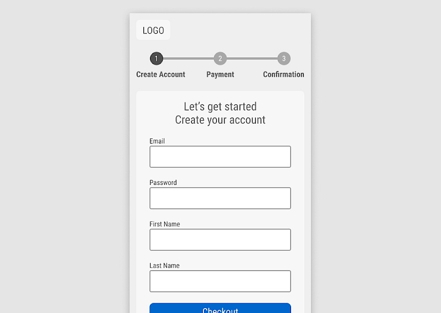This screenshot has height=313, width=441.
Task: Click the Password field label
Action: coord(163,183)
